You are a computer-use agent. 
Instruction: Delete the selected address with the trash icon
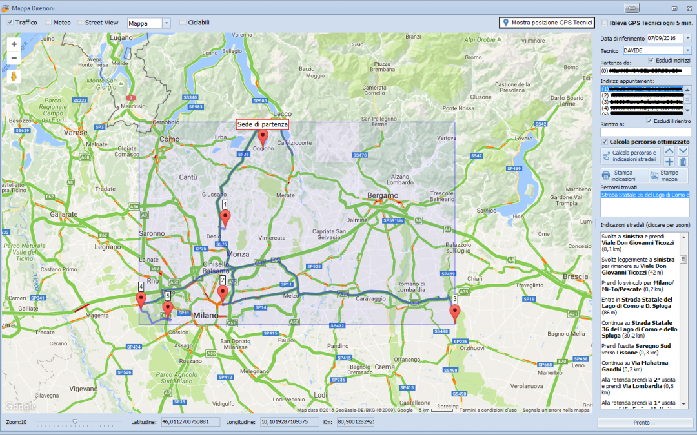coord(683,162)
